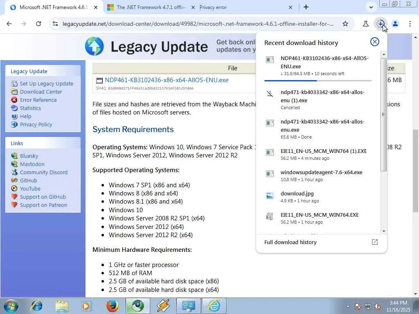Image resolution: width=419 pixels, height=314 pixels.
Task: Open Download Center sidebar link
Action: pos(41,92)
